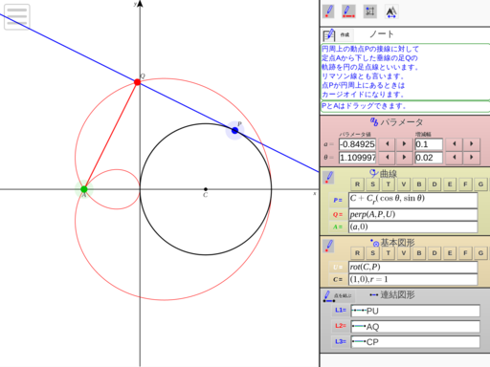Decrease the θ step size 0.02 with left arrow
490x367 pixels.
pyautogui.click(x=455, y=158)
